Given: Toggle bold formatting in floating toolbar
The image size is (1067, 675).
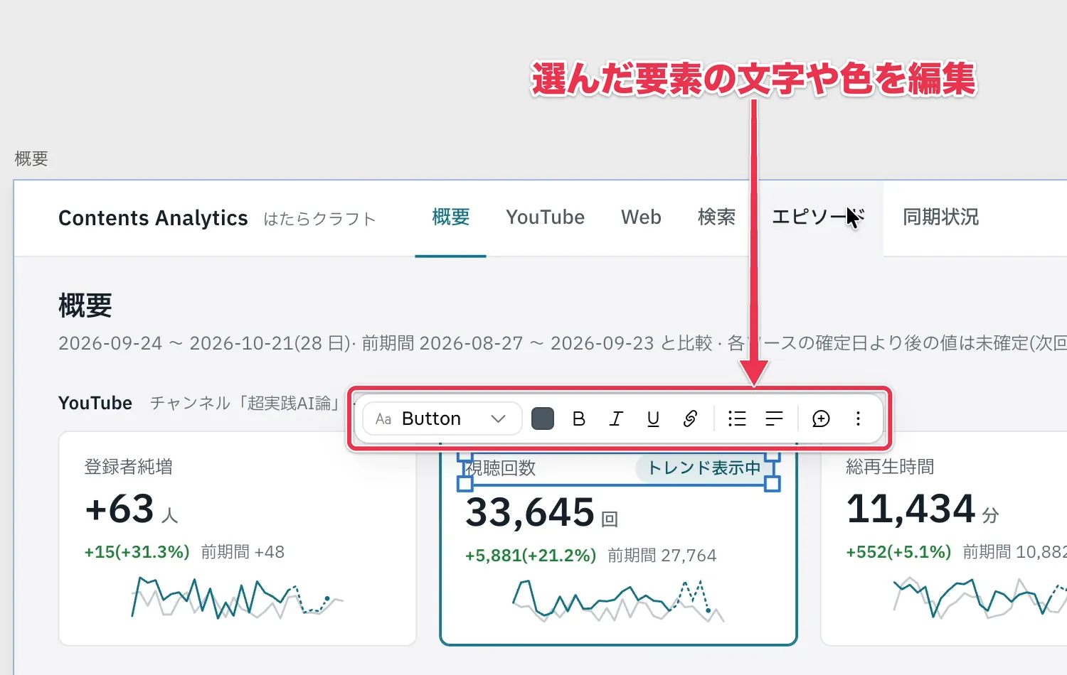Looking at the screenshot, I should point(579,419).
